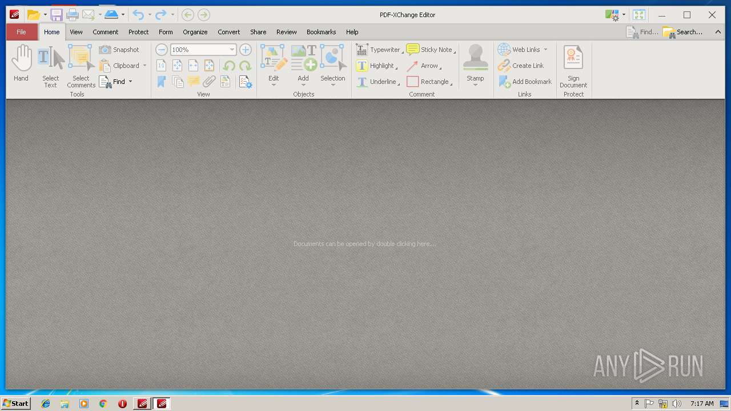
Task: Zoom in with the plus button
Action: click(x=246, y=50)
